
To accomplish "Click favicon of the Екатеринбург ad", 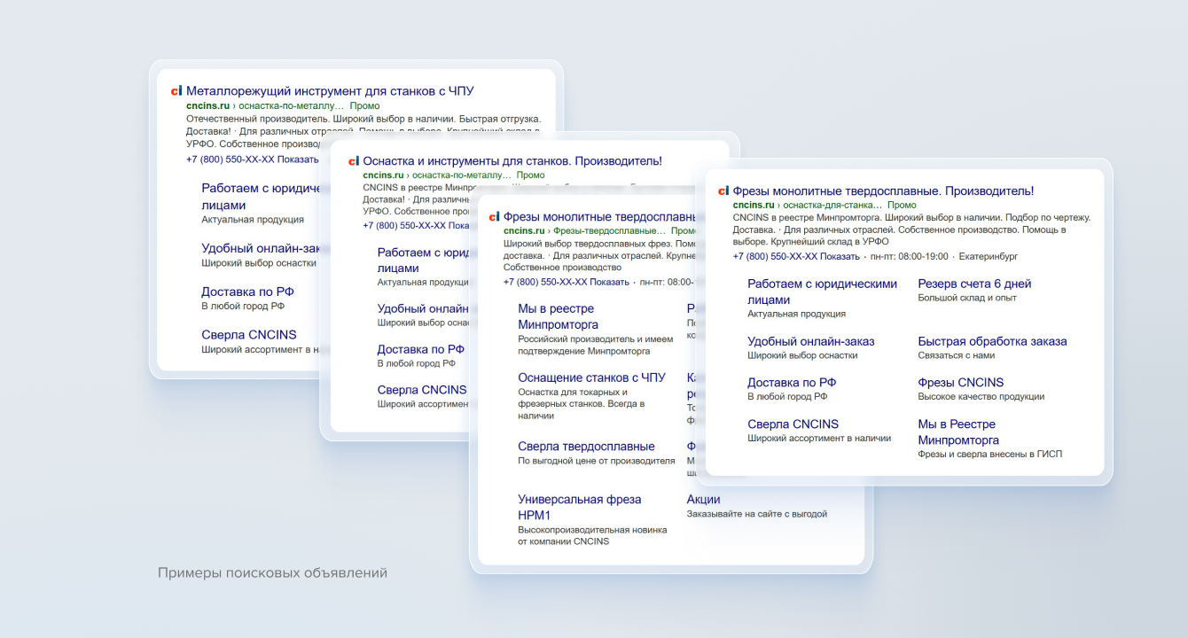I will point(723,191).
